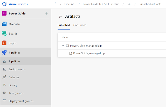Collapse the PowerGuide_managed.zip artifact chevron
166x107 pixels.
tap(63, 45)
